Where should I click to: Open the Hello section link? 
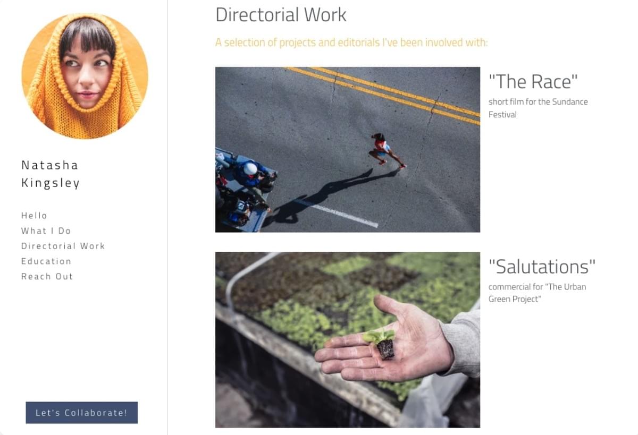pyautogui.click(x=34, y=216)
